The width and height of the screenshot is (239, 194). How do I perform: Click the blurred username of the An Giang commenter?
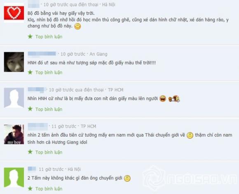coord(42,54)
